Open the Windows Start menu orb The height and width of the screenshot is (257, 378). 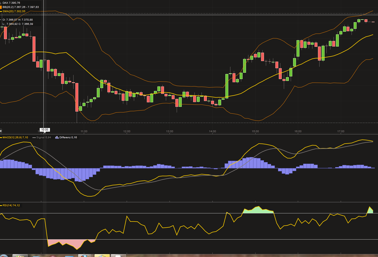coord(3,256)
